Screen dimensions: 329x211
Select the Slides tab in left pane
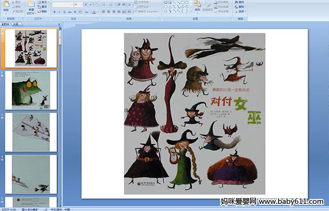coord(5,24)
